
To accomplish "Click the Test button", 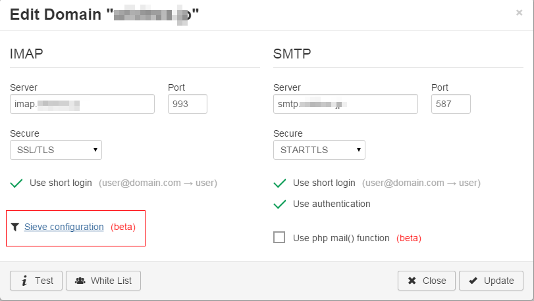I will (36, 281).
